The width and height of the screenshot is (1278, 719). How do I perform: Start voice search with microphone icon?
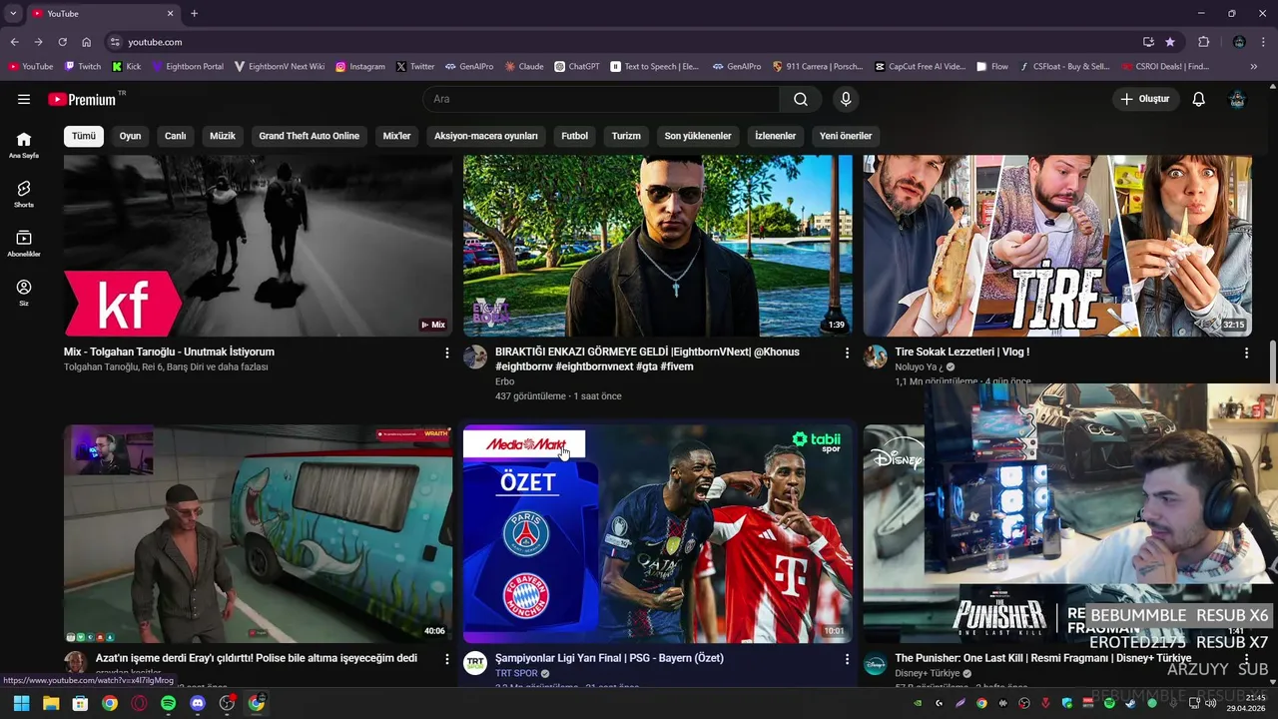pos(846,99)
